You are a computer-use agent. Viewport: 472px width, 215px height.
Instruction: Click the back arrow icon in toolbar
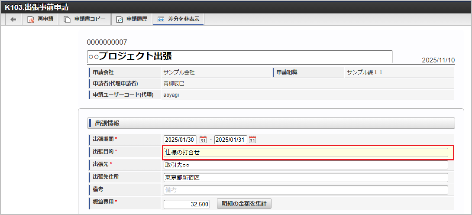point(13,19)
